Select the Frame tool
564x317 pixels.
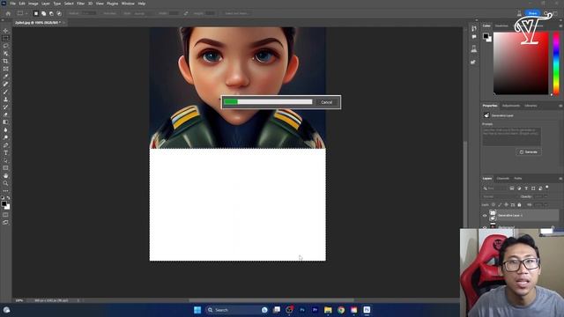pyautogui.click(x=5, y=69)
